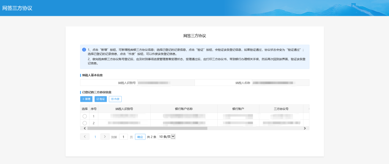Click the 三方协议号 column header
The height and width of the screenshot is (164, 389).
pos(281,109)
